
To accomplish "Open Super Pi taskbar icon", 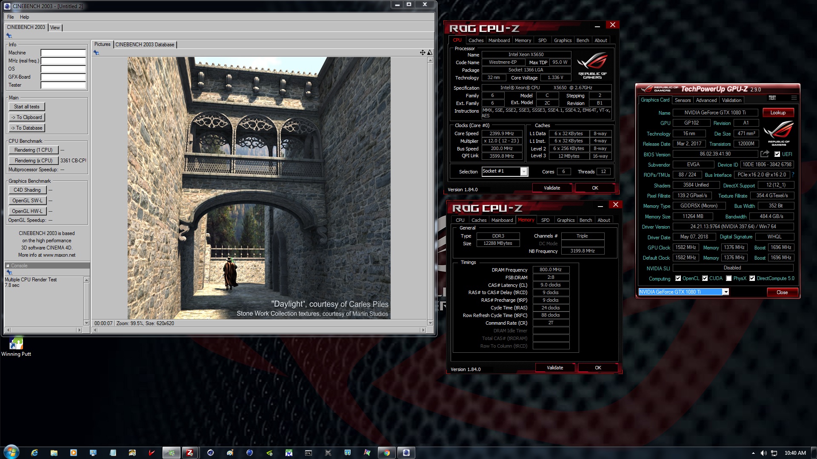I will (289, 453).
